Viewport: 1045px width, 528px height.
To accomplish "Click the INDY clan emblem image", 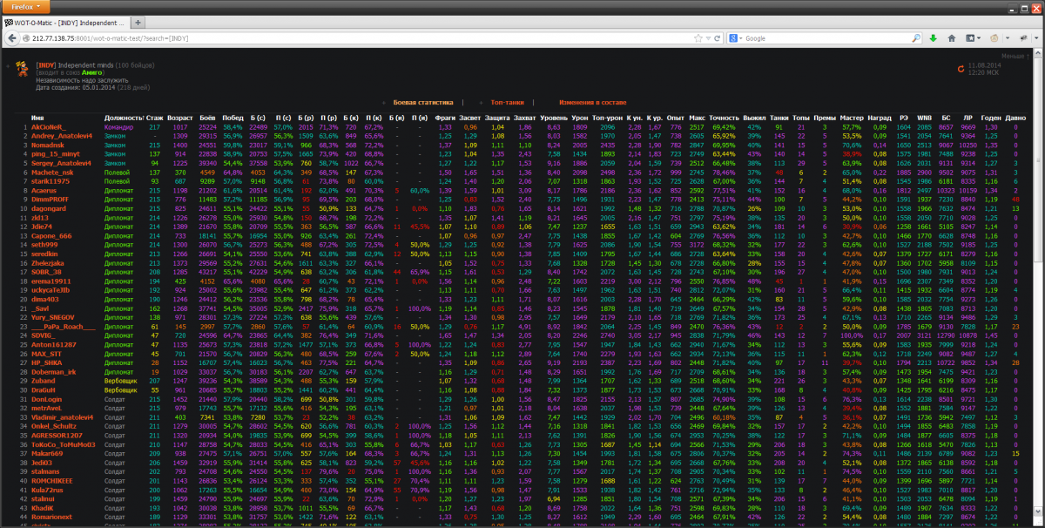I will (x=24, y=71).
